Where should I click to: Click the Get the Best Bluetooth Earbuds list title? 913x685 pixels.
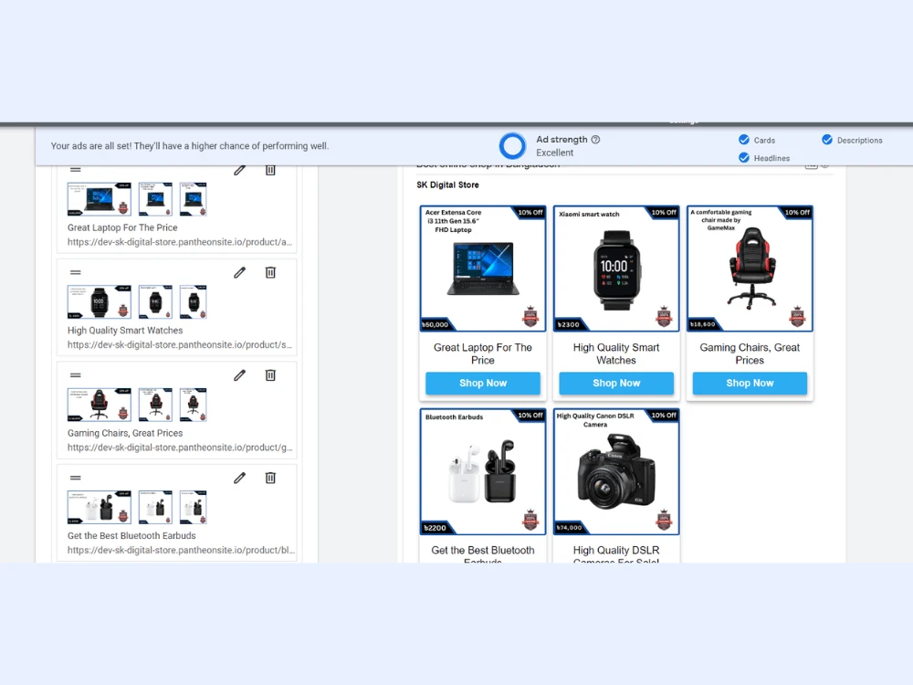(x=131, y=535)
